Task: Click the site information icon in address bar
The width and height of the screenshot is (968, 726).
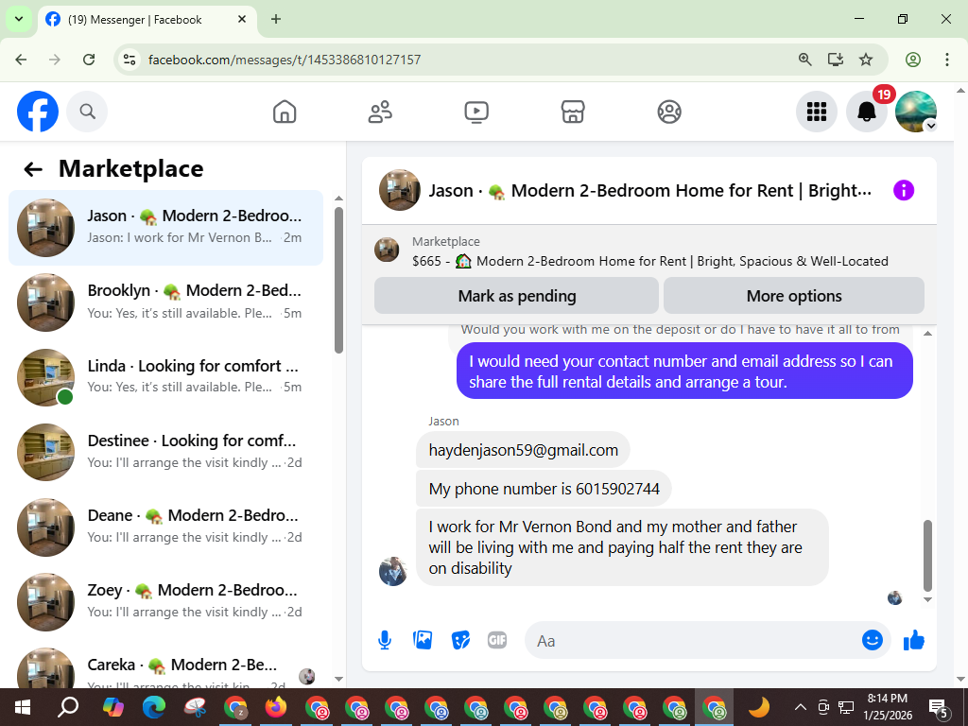Action: click(130, 60)
